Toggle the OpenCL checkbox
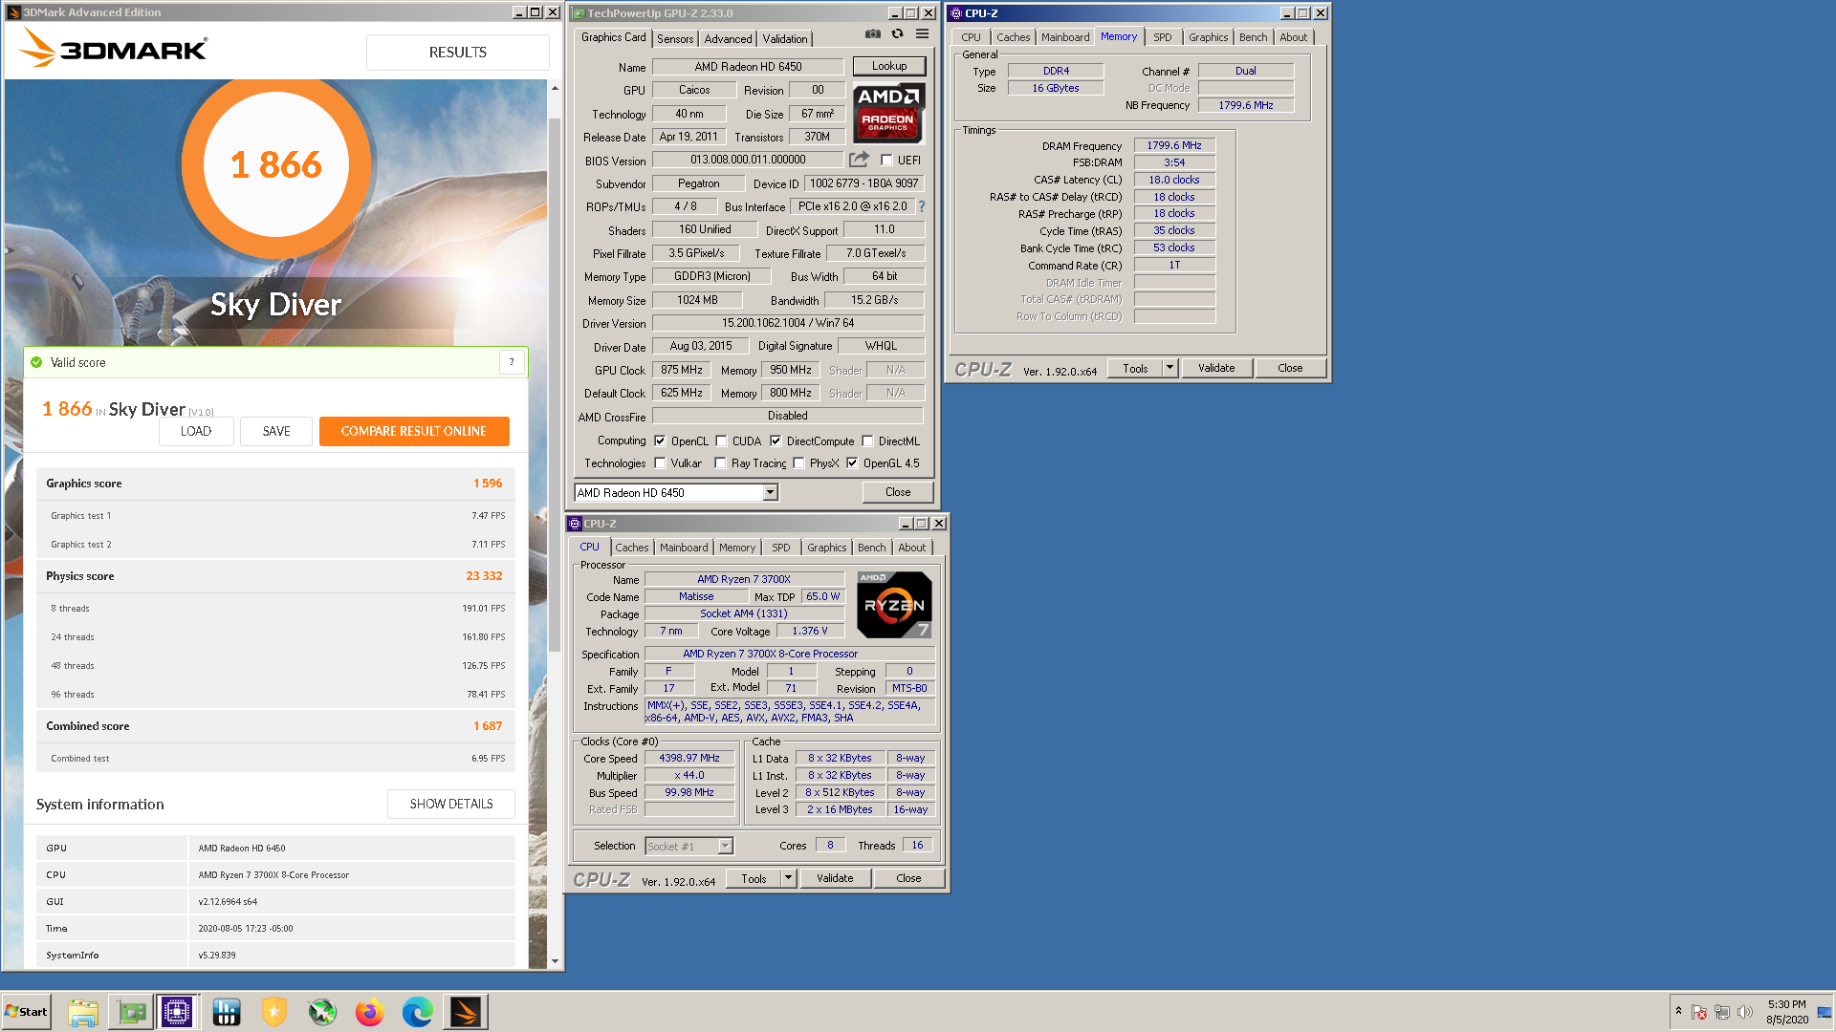 (x=660, y=441)
